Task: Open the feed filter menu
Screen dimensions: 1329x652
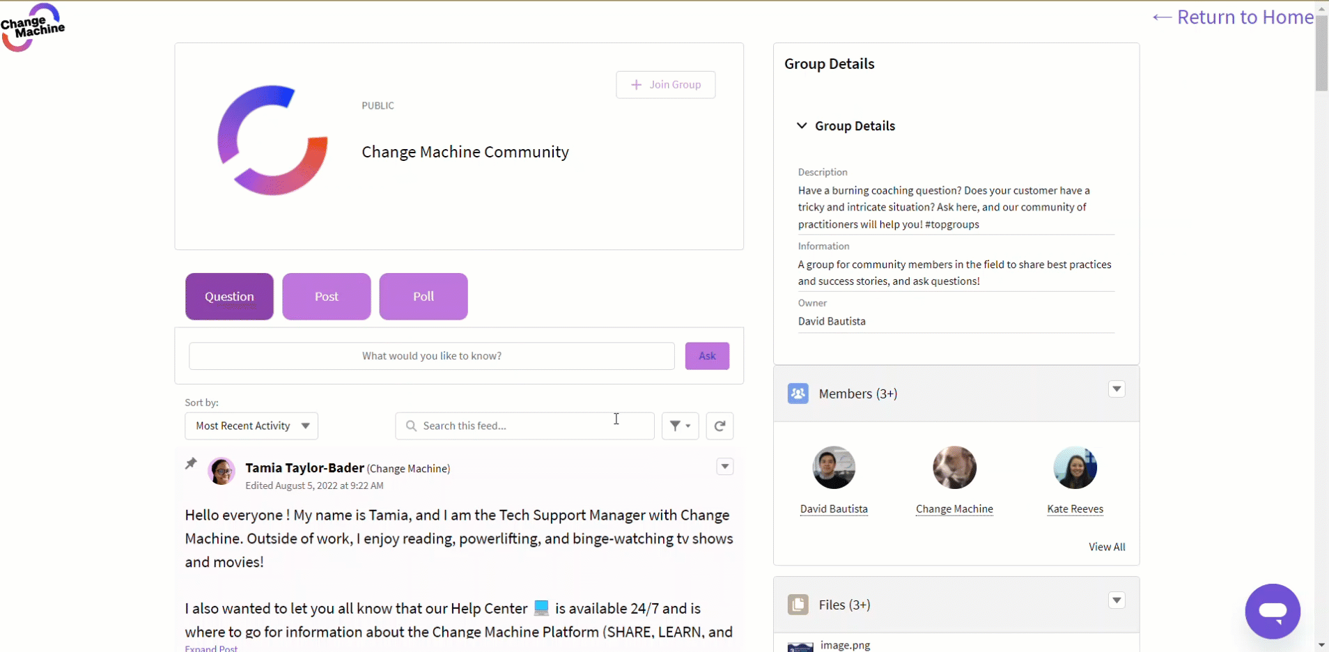Action: point(680,426)
